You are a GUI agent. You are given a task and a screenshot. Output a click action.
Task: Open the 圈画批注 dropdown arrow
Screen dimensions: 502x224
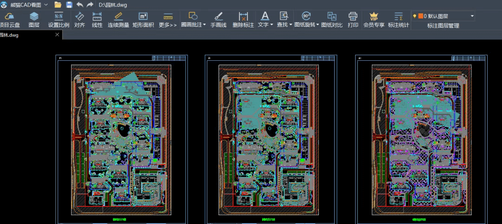[x=205, y=25]
